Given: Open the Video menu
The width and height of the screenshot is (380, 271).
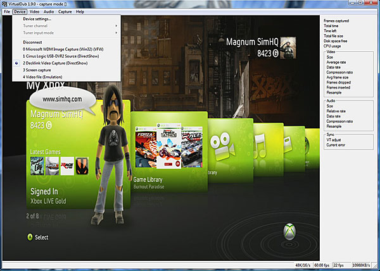Looking at the screenshot, I should [x=34, y=11].
